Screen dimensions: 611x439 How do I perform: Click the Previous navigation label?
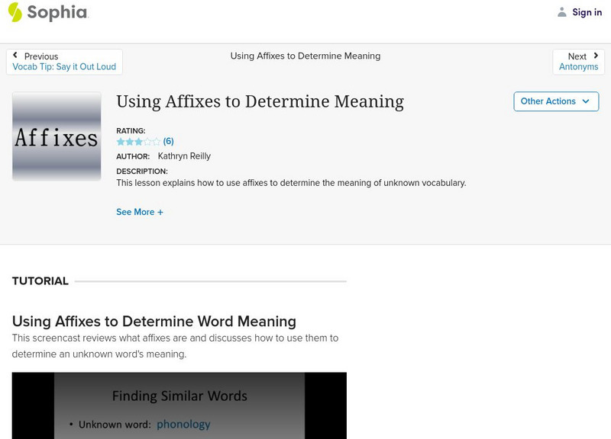coord(41,56)
